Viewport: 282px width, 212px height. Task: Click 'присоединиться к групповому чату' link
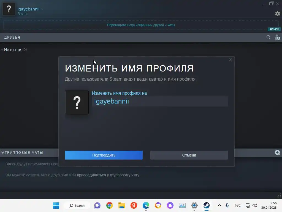(x=109, y=175)
